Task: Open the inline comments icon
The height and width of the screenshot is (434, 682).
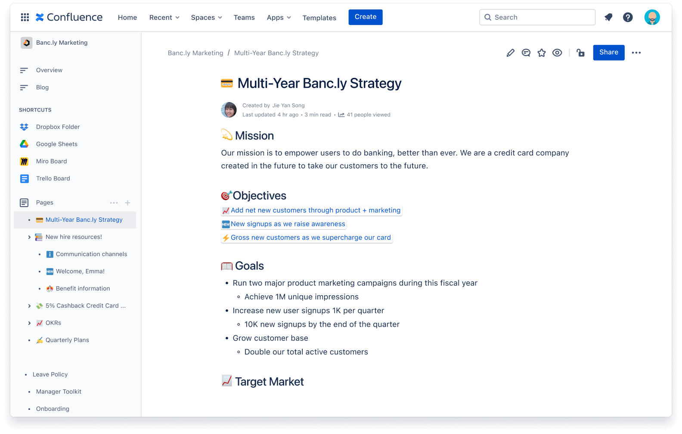Action: tap(526, 53)
